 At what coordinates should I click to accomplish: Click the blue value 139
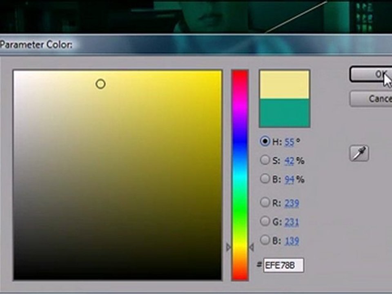[292, 241]
